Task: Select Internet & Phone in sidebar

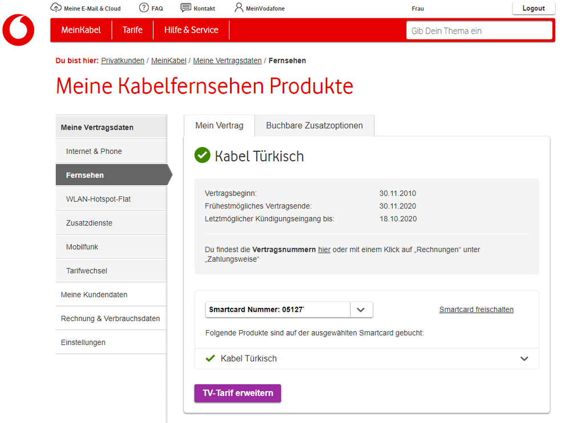Action: [x=111, y=152]
